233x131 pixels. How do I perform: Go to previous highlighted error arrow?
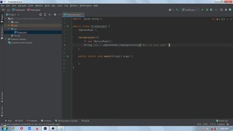pyautogui.click(x=227, y=19)
